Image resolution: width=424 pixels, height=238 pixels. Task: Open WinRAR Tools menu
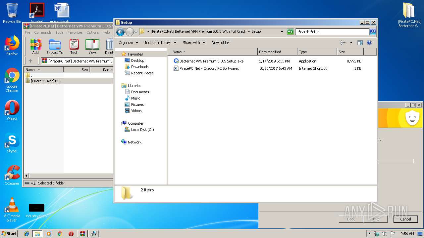[60, 32]
